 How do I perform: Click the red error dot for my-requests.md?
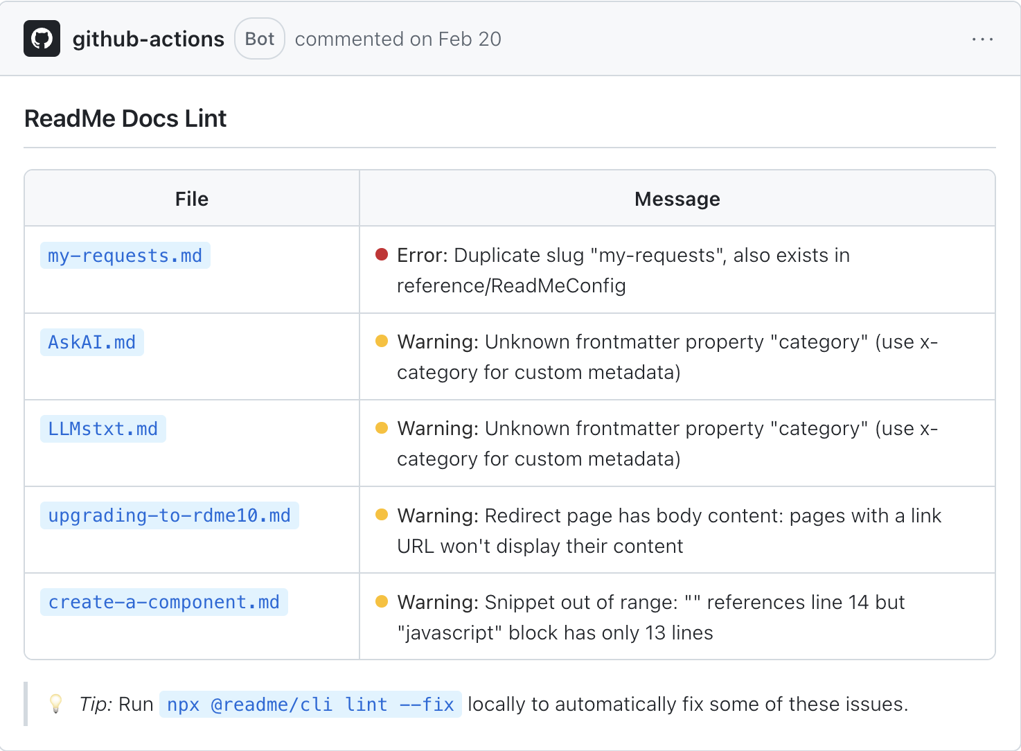coord(382,254)
